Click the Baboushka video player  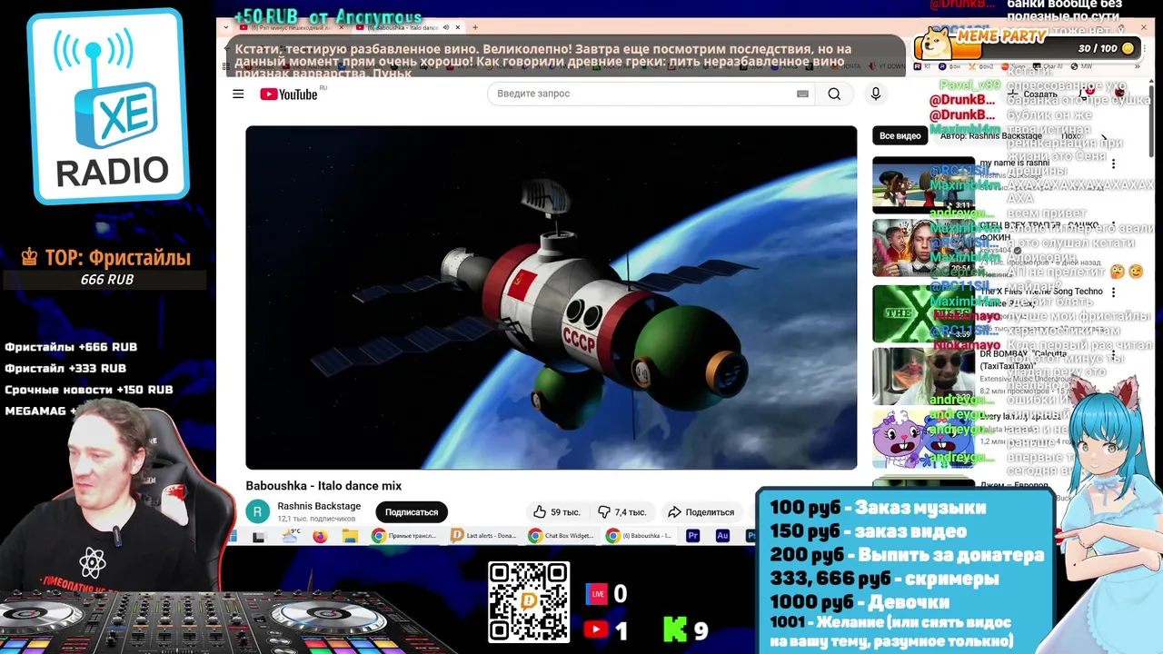[x=551, y=297]
